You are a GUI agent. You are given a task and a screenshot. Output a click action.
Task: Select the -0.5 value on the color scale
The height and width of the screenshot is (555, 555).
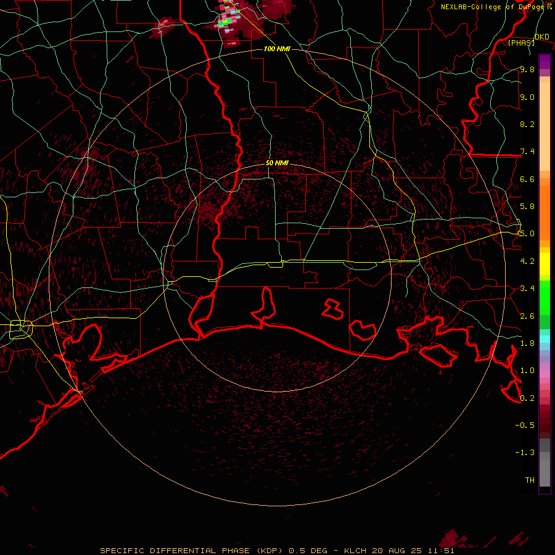[525, 425]
